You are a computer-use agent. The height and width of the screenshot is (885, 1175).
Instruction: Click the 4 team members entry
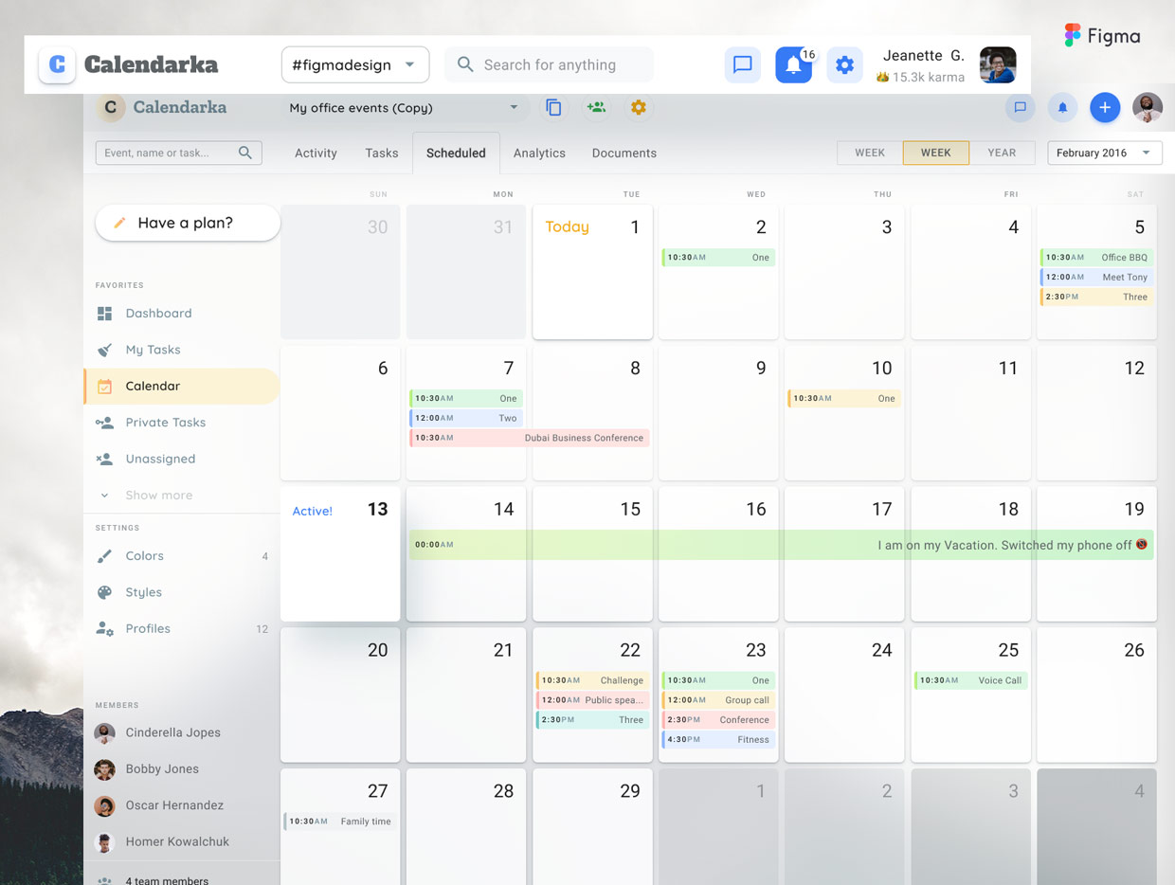(x=182, y=878)
